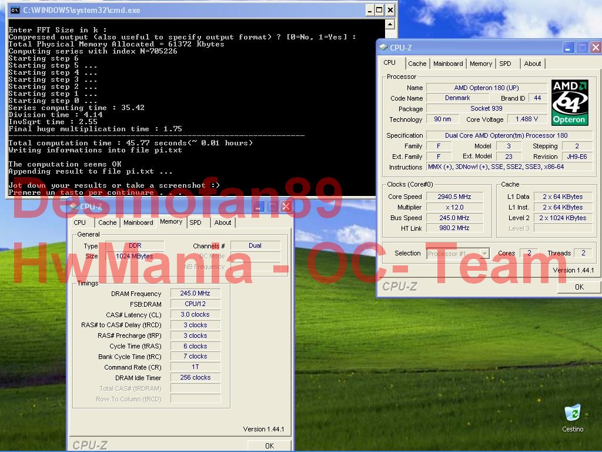Click CPU-Z icon in memory window title
The image size is (602, 452).
(73, 207)
